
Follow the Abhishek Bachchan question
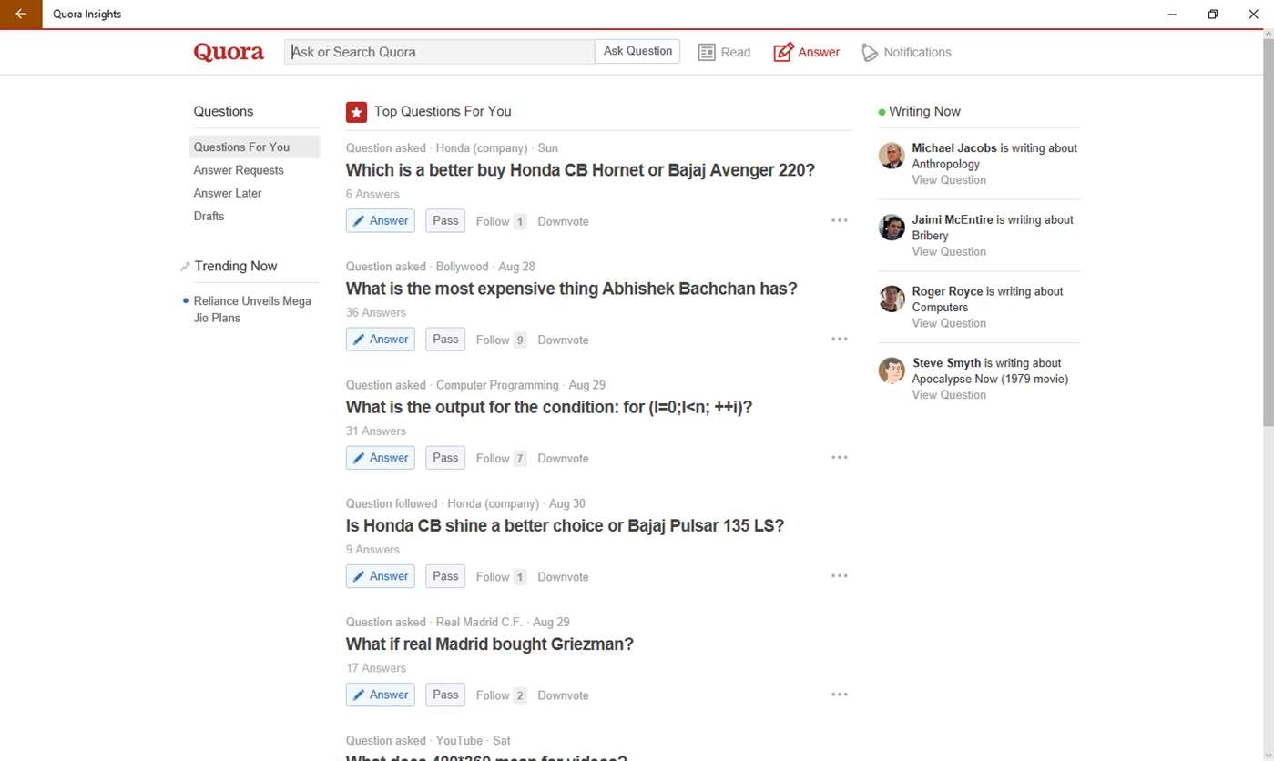coord(501,340)
